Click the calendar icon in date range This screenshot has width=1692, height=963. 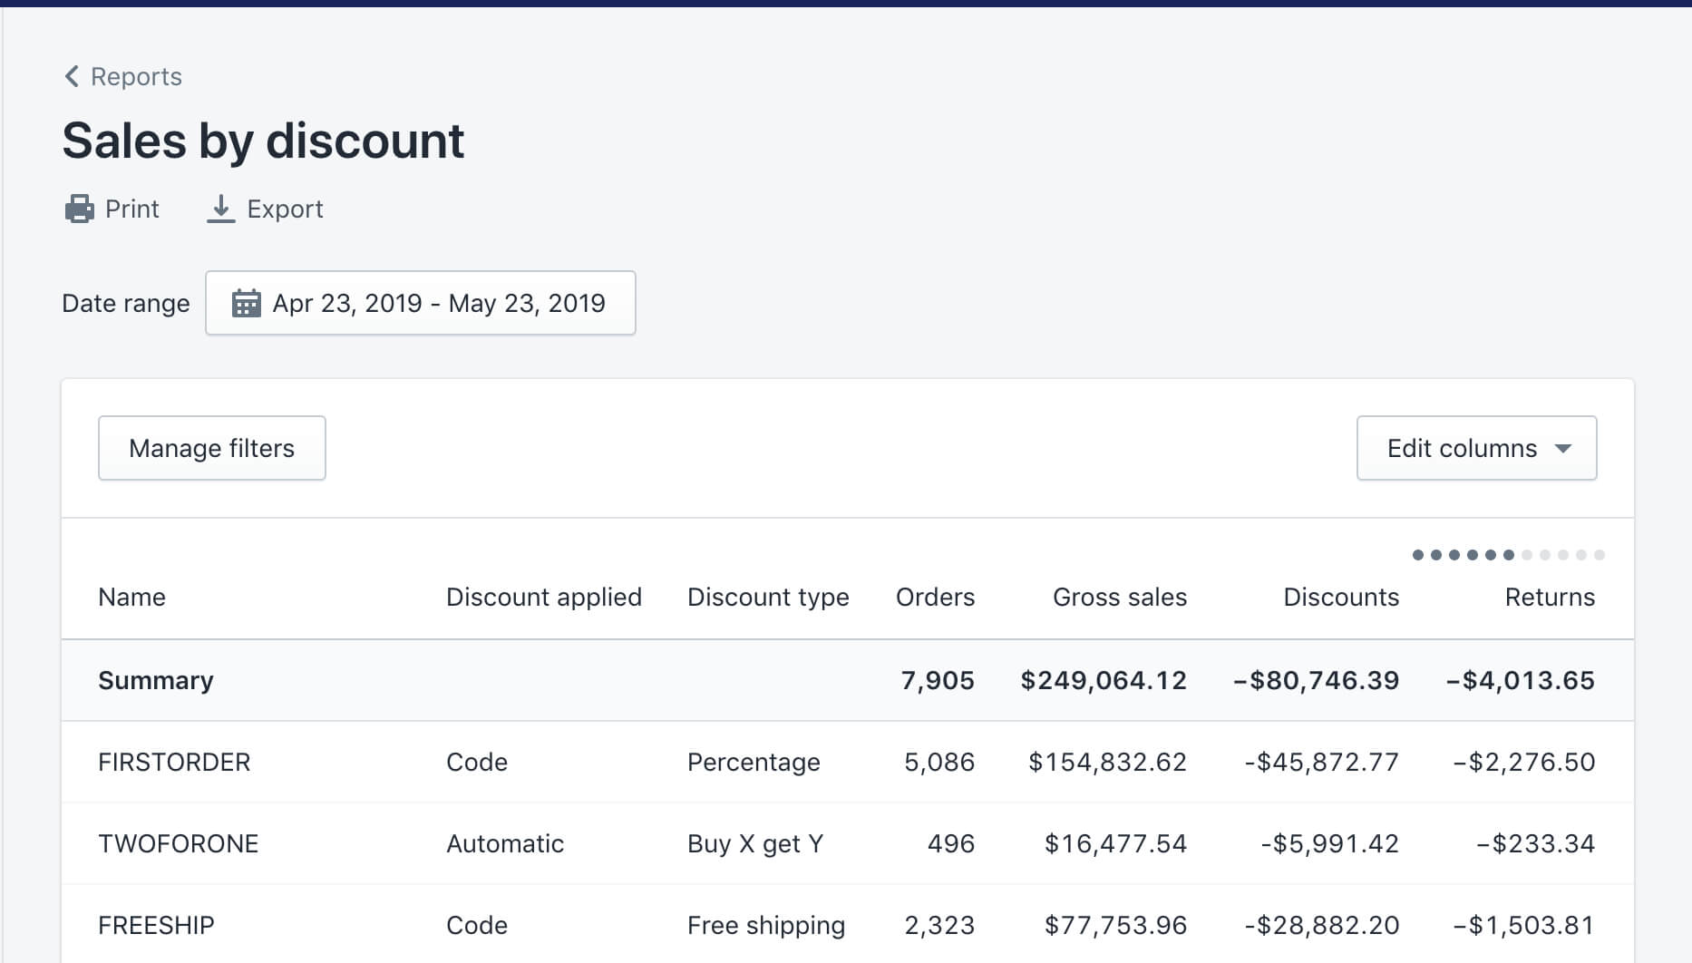click(246, 303)
